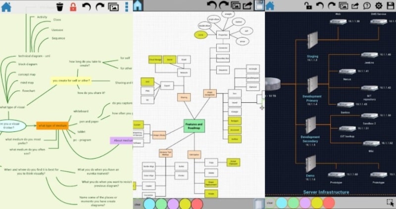Screen dimensions: 396x209
Task: Go home in the Server Infrastructure panel
Action: click(x=270, y=5)
